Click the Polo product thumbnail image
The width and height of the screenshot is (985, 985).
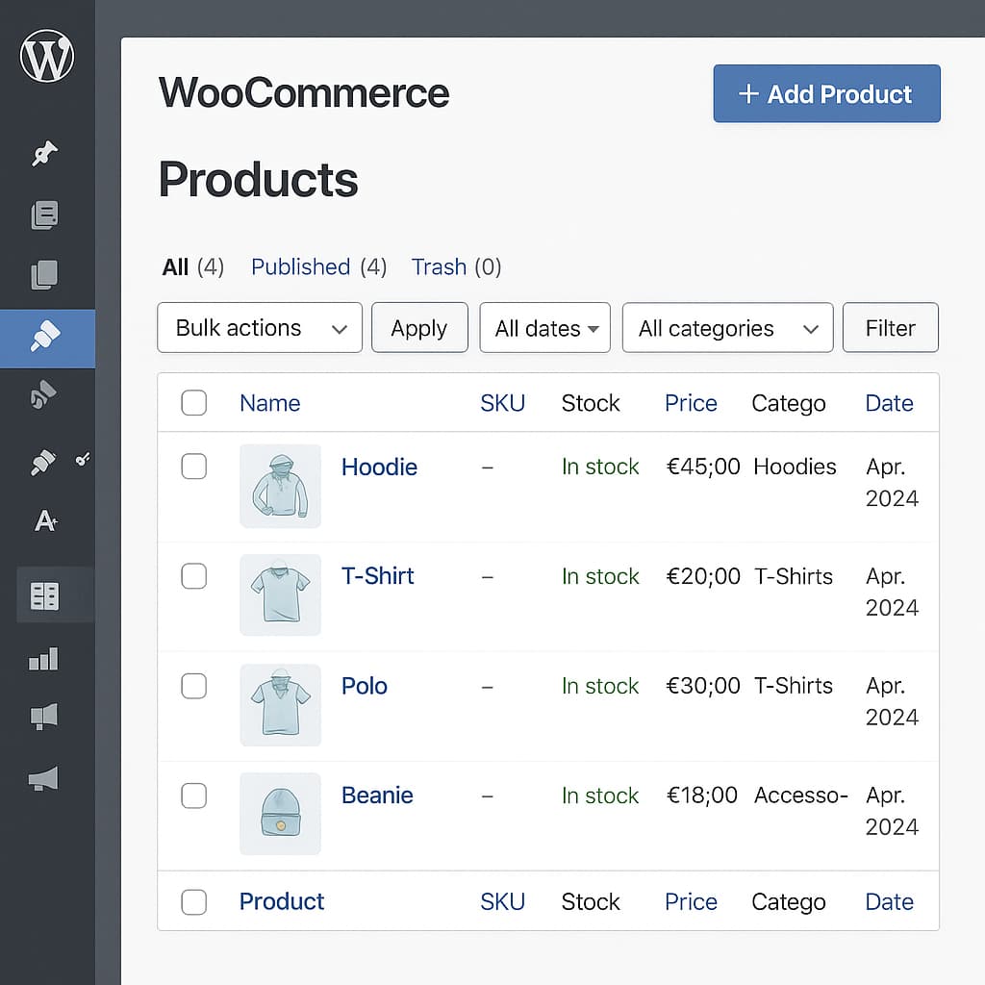(280, 704)
